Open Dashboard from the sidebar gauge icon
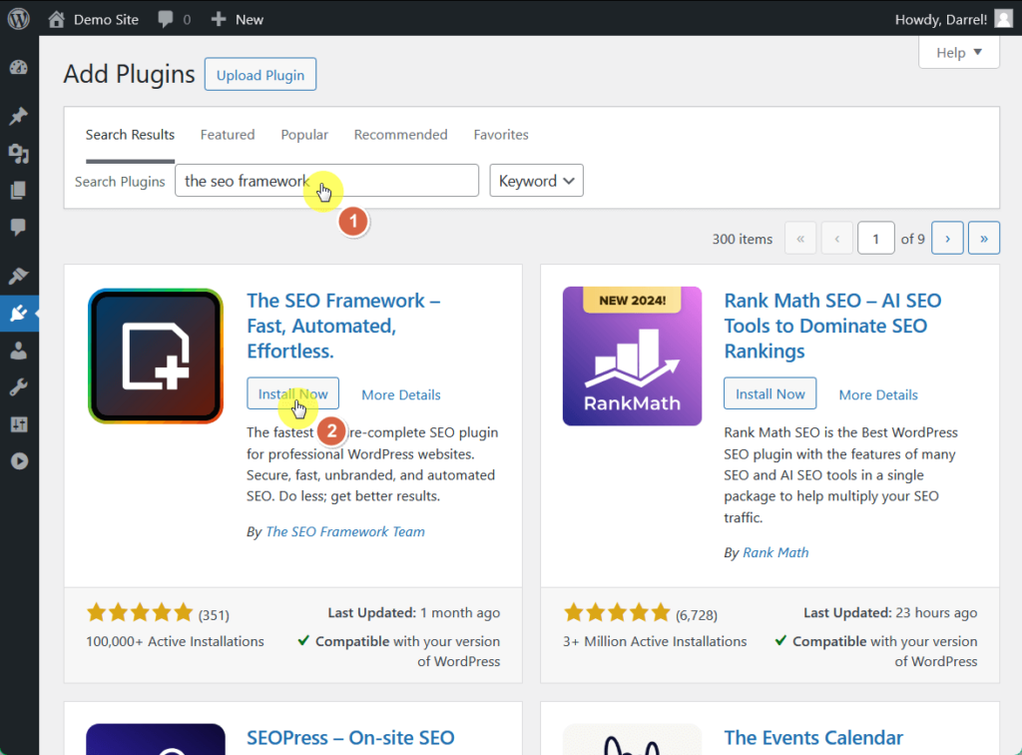The width and height of the screenshot is (1022, 755). pos(19,67)
